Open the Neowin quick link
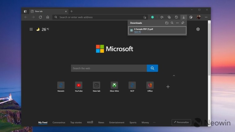The width and height of the screenshot is (235, 132). [61, 87]
